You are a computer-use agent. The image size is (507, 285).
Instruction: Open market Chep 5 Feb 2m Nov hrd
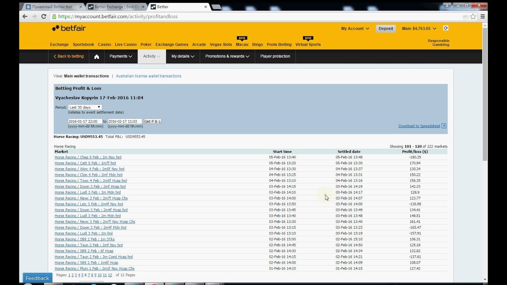[x=88, y=157]
